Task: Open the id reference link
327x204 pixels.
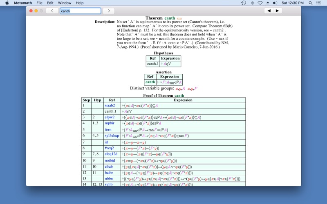Action: [x=106, y=142]
